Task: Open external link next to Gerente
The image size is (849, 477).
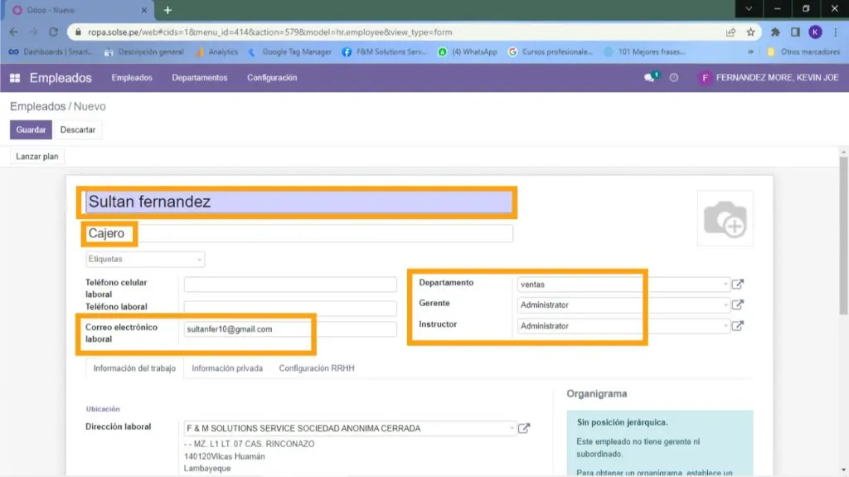Action: coord(737,304)
